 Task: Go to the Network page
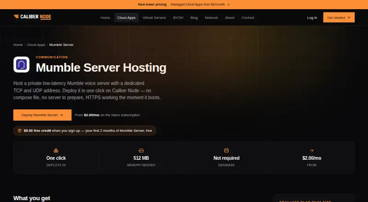point(211,17)
